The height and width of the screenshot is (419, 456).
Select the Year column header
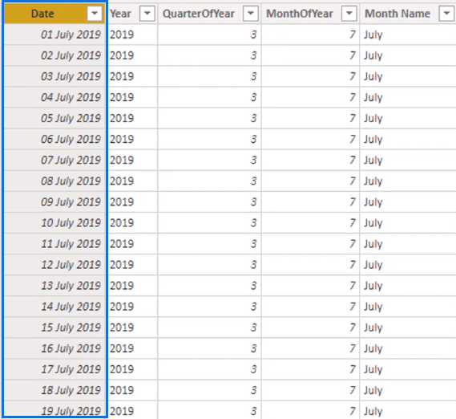click(x=132, y=14)
